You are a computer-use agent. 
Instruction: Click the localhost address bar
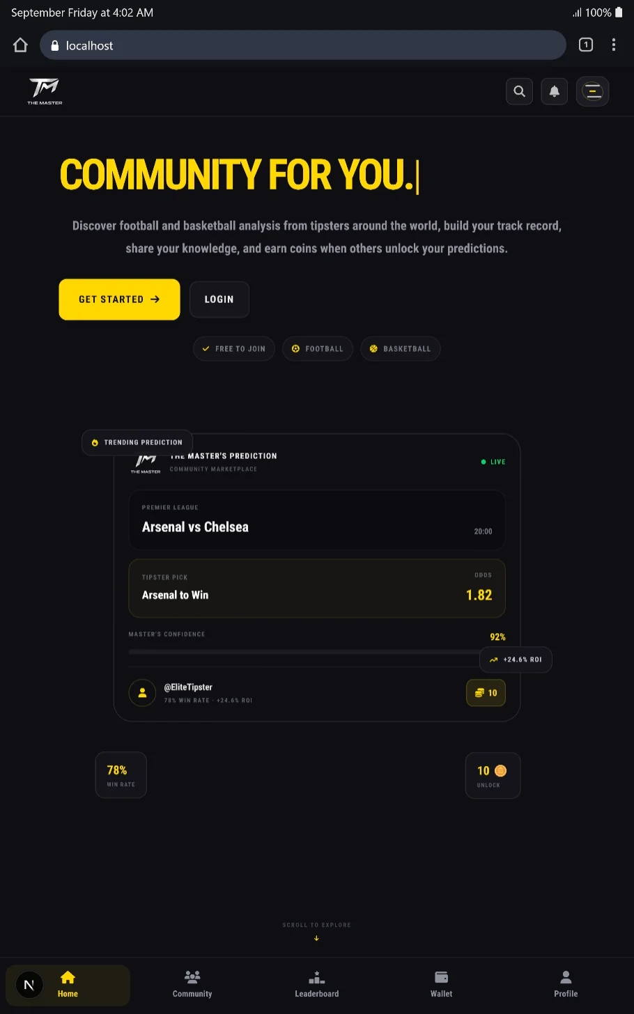coord(303,45)
